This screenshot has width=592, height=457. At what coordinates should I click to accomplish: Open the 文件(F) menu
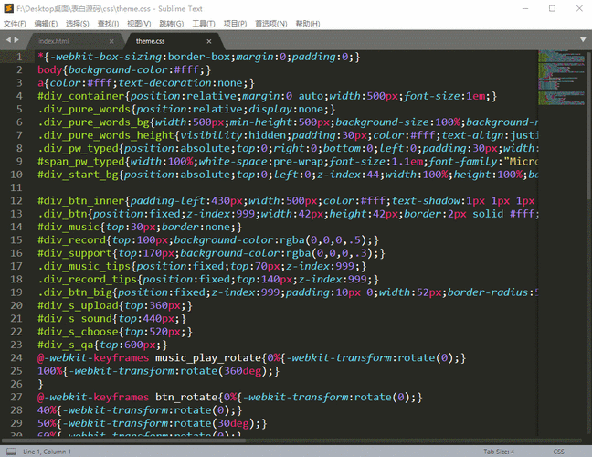click(15, 24)
